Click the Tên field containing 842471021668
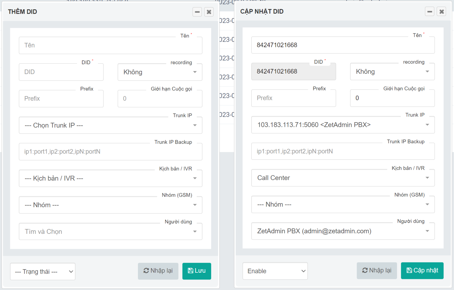This screenshot has height=290, width=454. click(343, 45)
